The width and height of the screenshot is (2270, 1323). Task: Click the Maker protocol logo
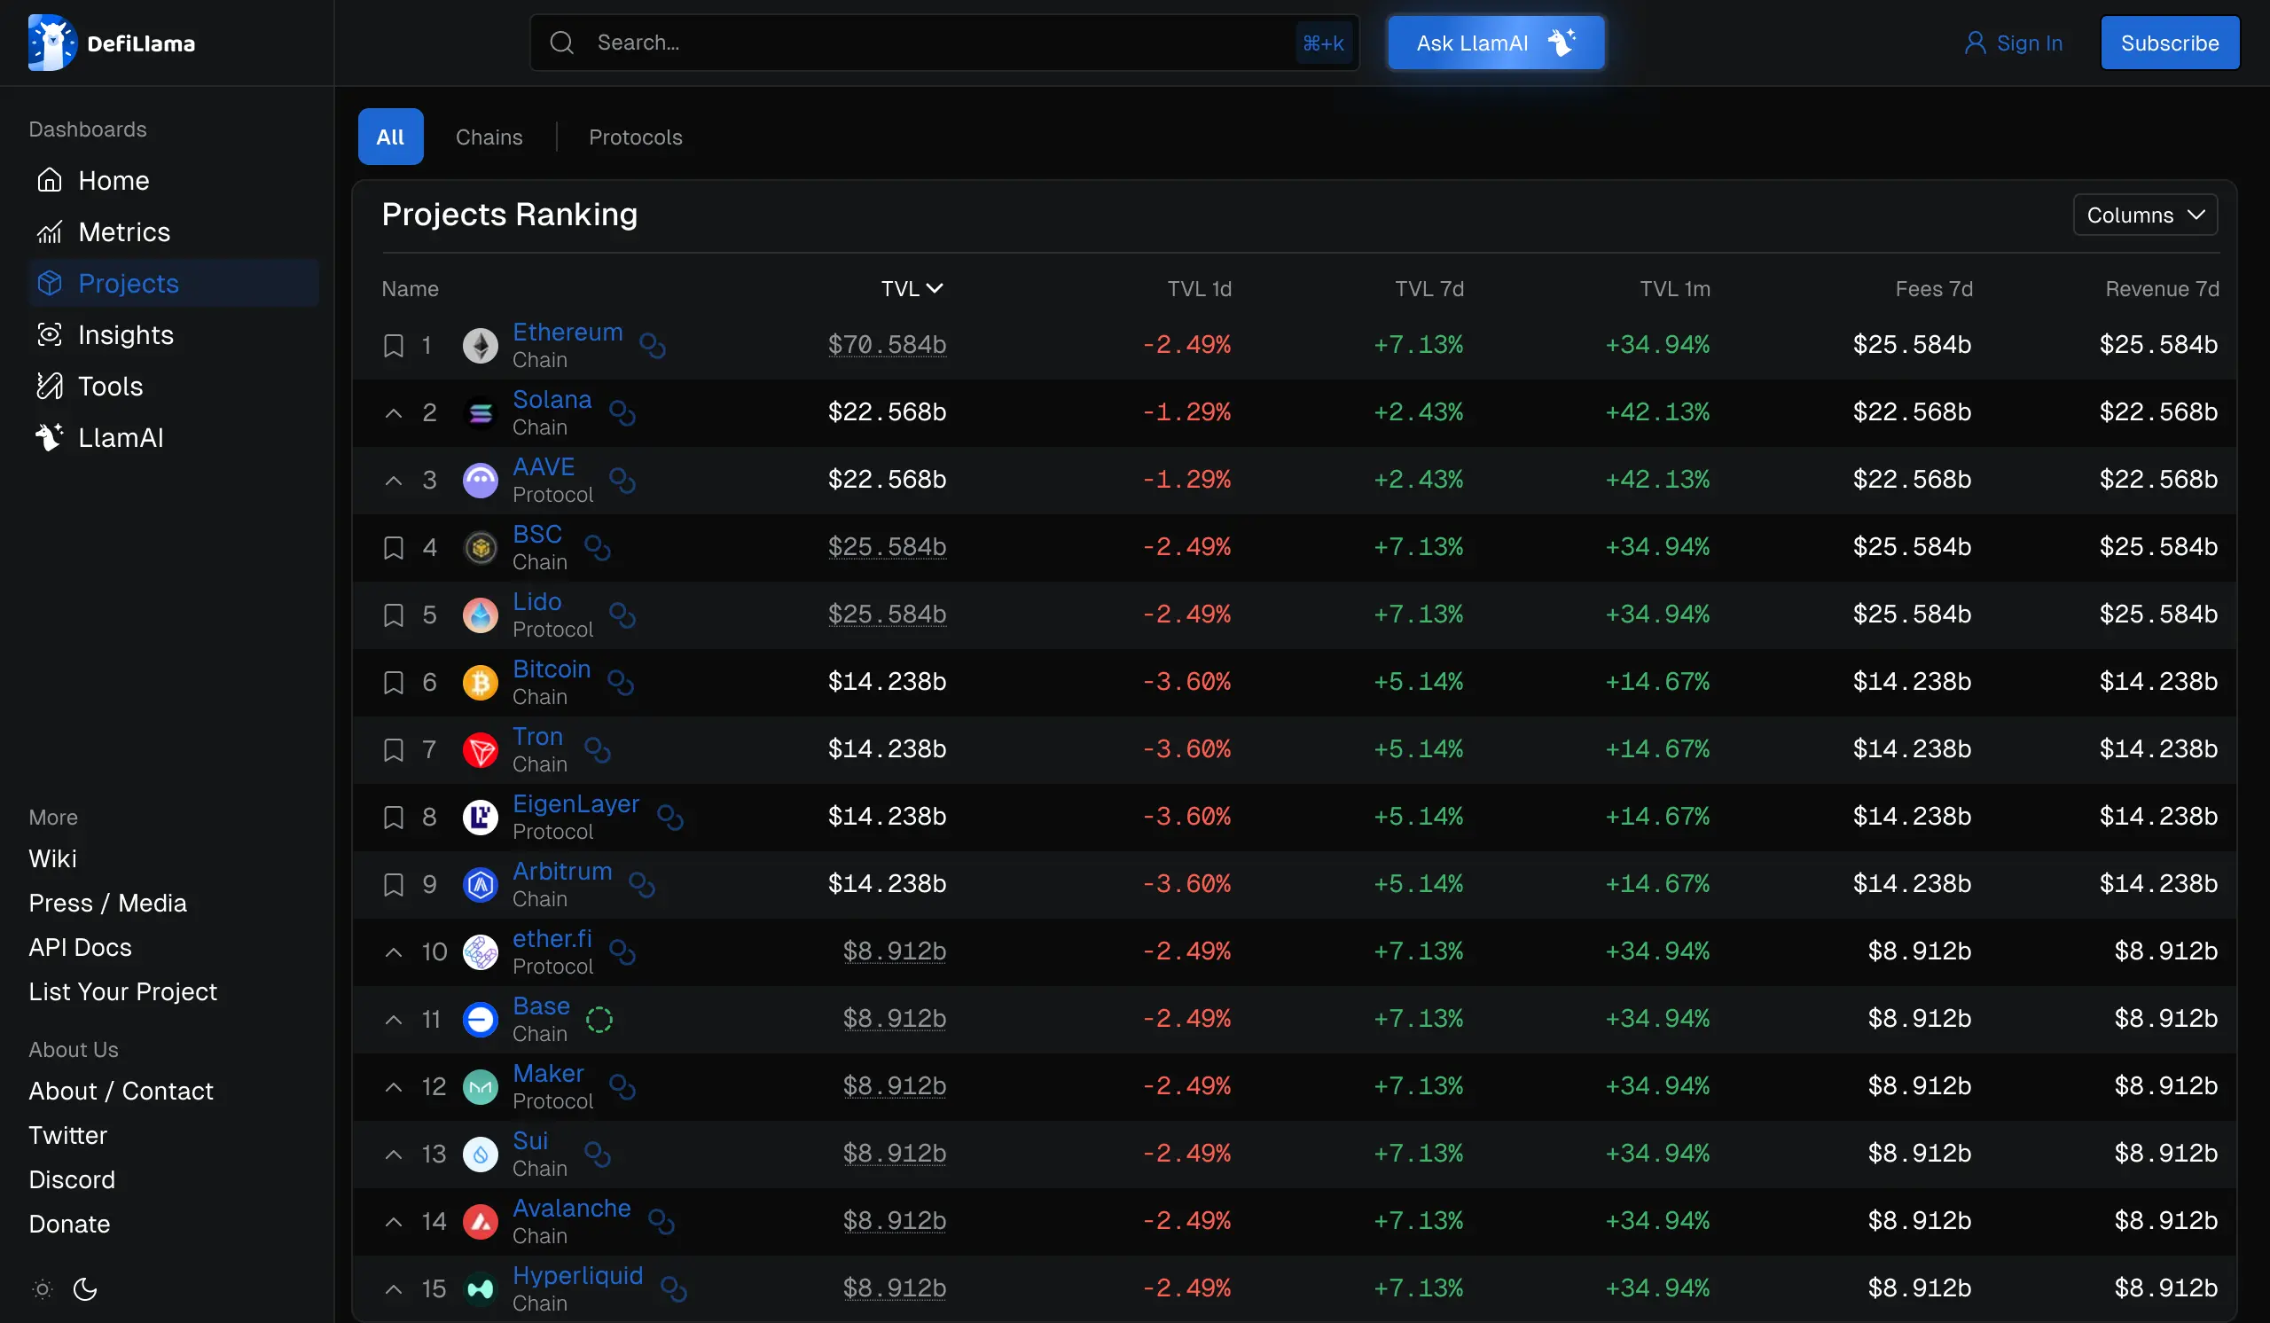tap(480, 1087)
